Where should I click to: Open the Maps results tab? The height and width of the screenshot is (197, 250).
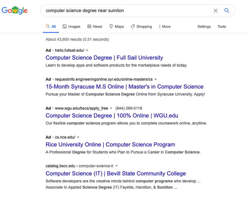[116, 26]
